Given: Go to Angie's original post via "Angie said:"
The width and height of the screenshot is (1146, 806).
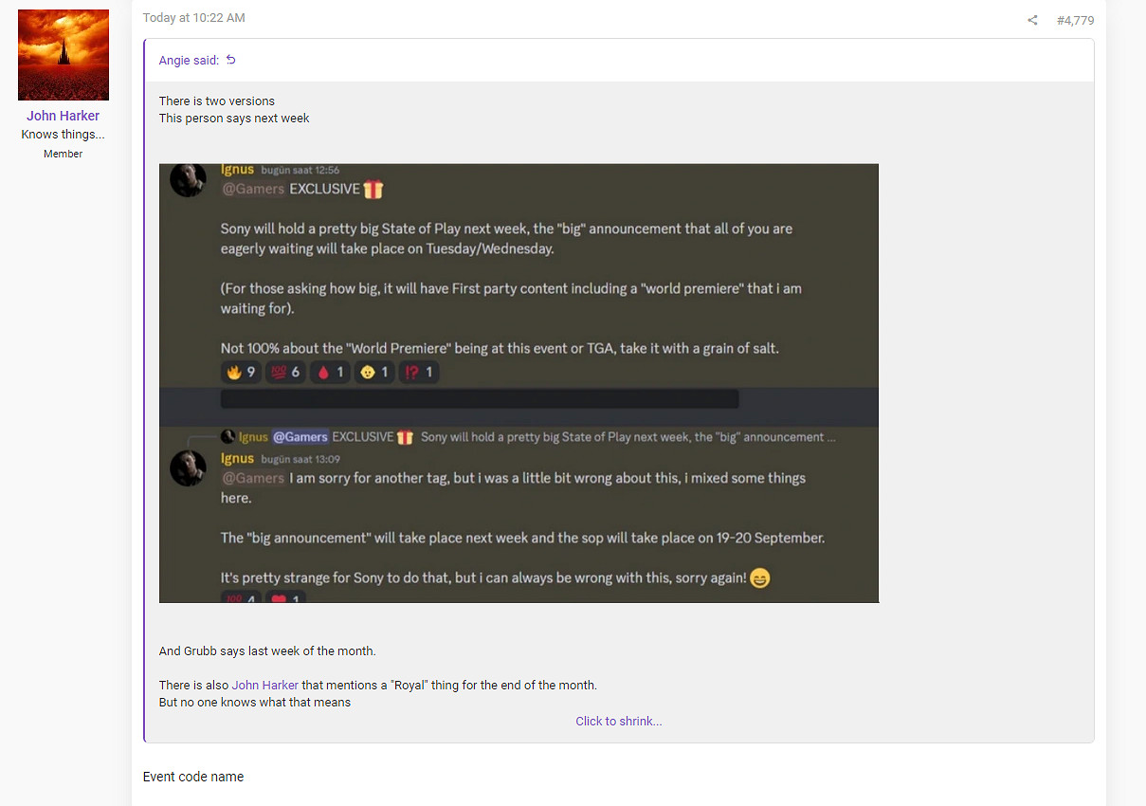Looking at the screenshot, I should tap(189, 60).
